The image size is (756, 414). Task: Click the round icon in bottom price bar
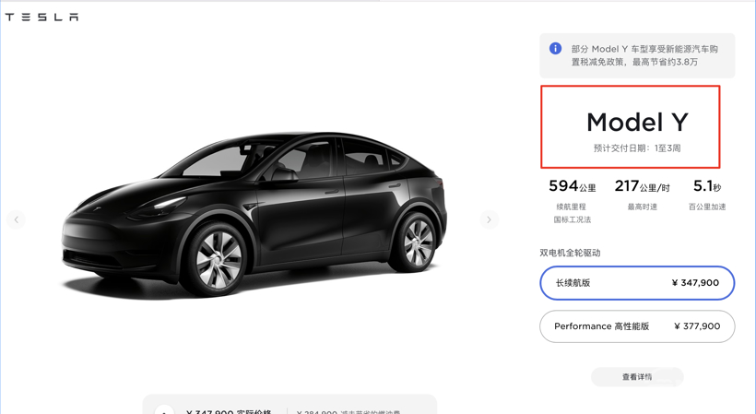coord(164,409)
